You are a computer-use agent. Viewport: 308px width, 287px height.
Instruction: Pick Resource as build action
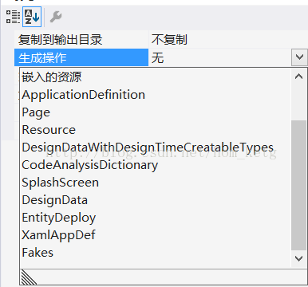click(x=156, y=130)
